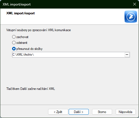The image size is (139, 118).
Task: Focus the C:\XML\Archiv\ folder path field
Action: point(68,55)
